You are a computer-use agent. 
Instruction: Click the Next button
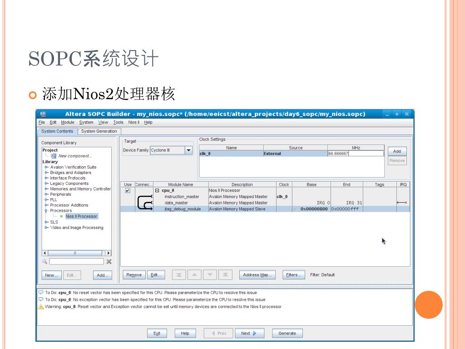coord(249,333)
